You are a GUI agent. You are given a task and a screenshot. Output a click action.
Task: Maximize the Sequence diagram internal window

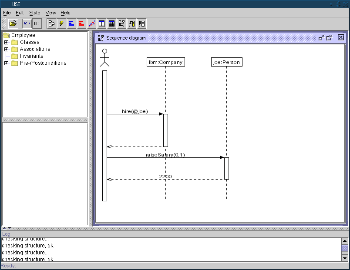330,38
